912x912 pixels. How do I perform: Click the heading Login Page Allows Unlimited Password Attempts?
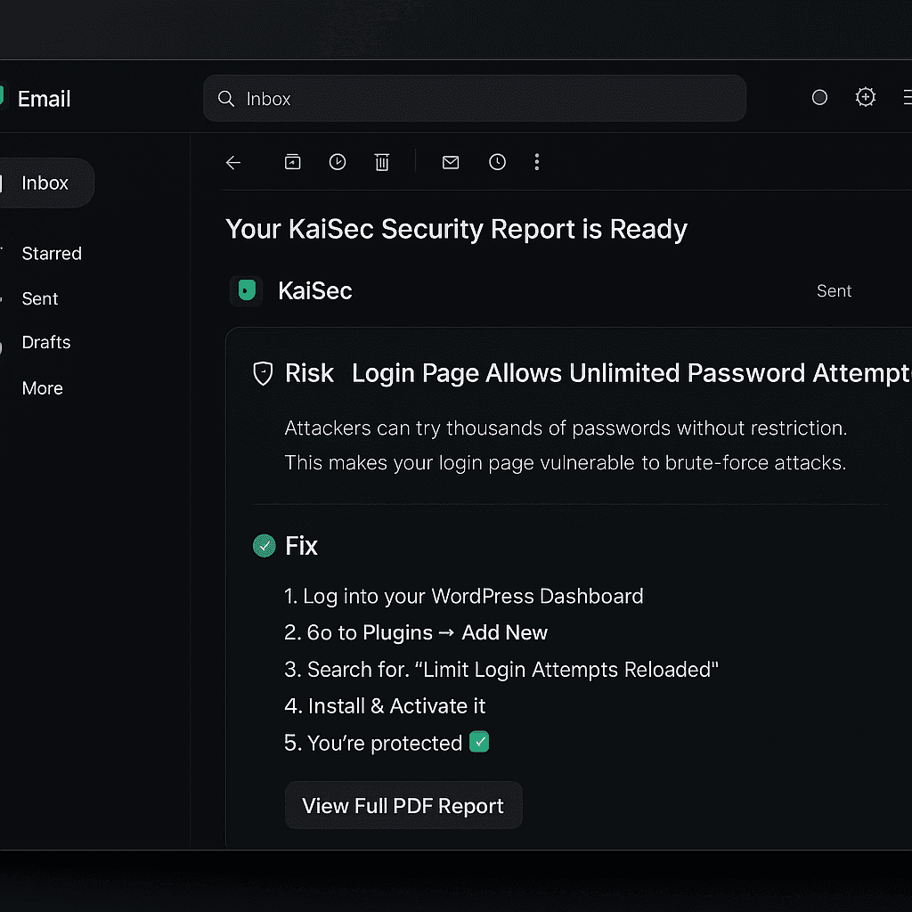point(631,373)
